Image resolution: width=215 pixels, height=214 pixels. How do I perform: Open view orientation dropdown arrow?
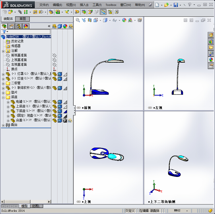point(100,20)
